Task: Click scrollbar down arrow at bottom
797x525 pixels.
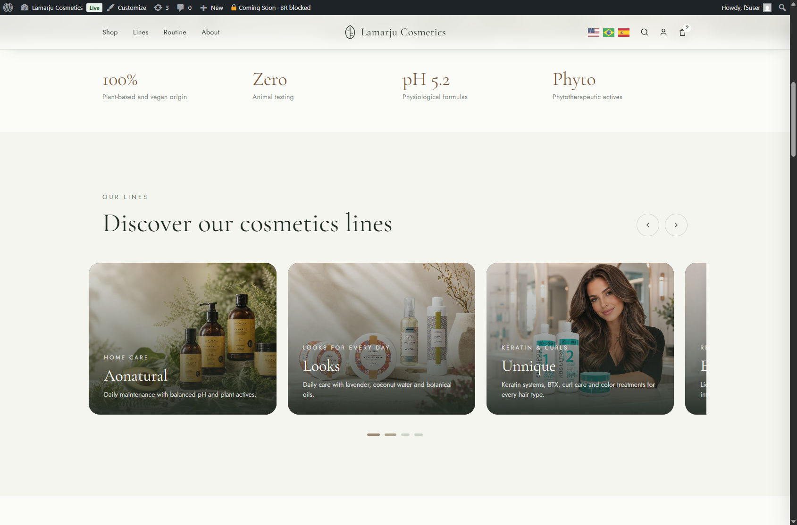Action: (x=793, y=521)
